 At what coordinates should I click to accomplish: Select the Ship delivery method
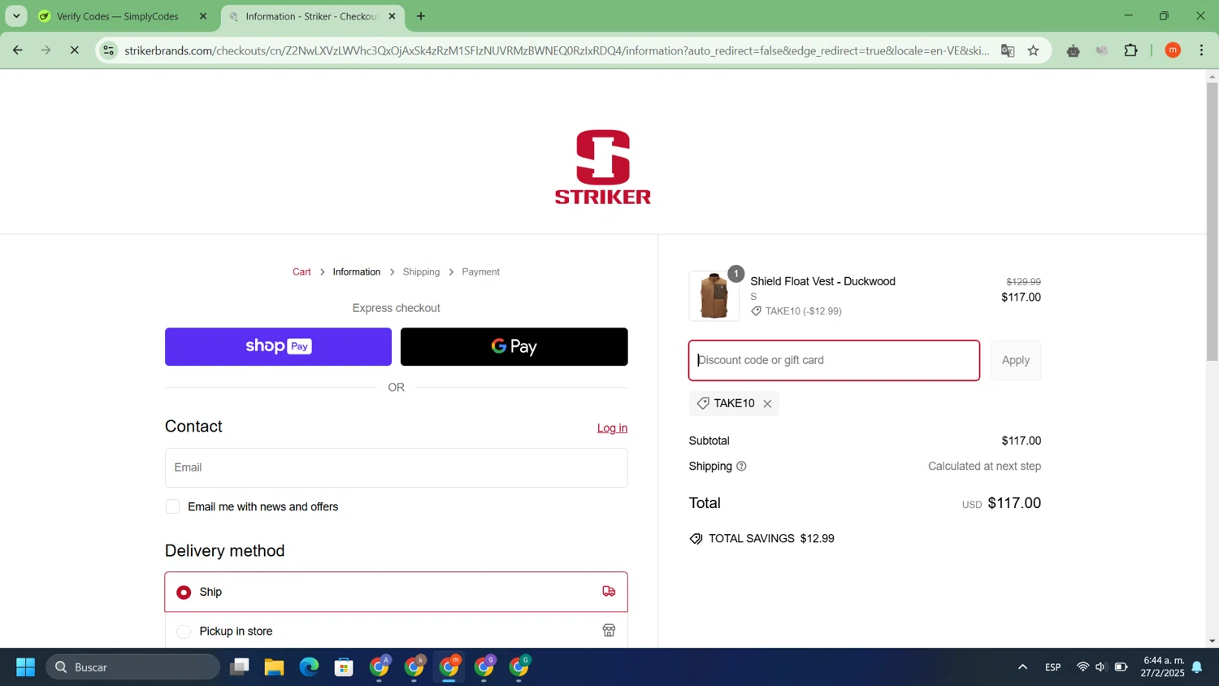[x=396, y=592]
